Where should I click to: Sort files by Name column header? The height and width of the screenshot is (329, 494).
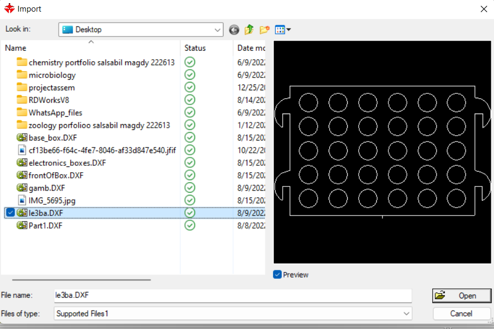click(16, 48)
